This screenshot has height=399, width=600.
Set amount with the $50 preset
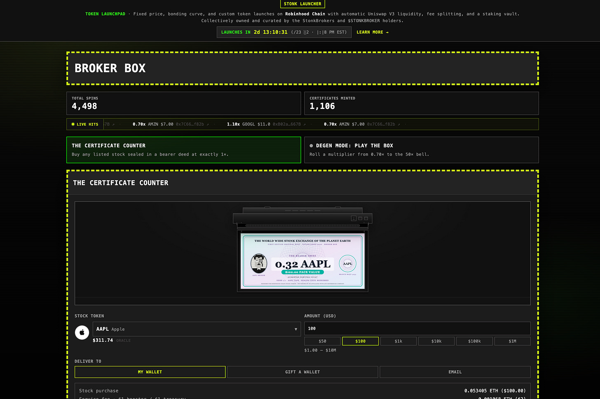[x=322, y=341]
